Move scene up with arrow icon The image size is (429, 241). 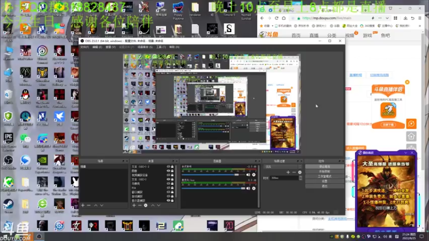(96, 205)
